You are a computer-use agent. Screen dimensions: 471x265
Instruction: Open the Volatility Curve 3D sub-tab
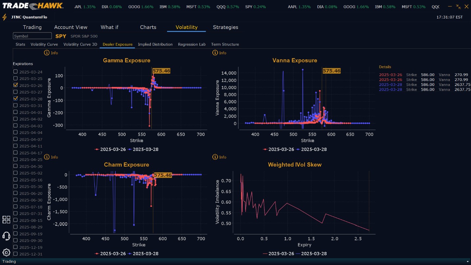80,44
